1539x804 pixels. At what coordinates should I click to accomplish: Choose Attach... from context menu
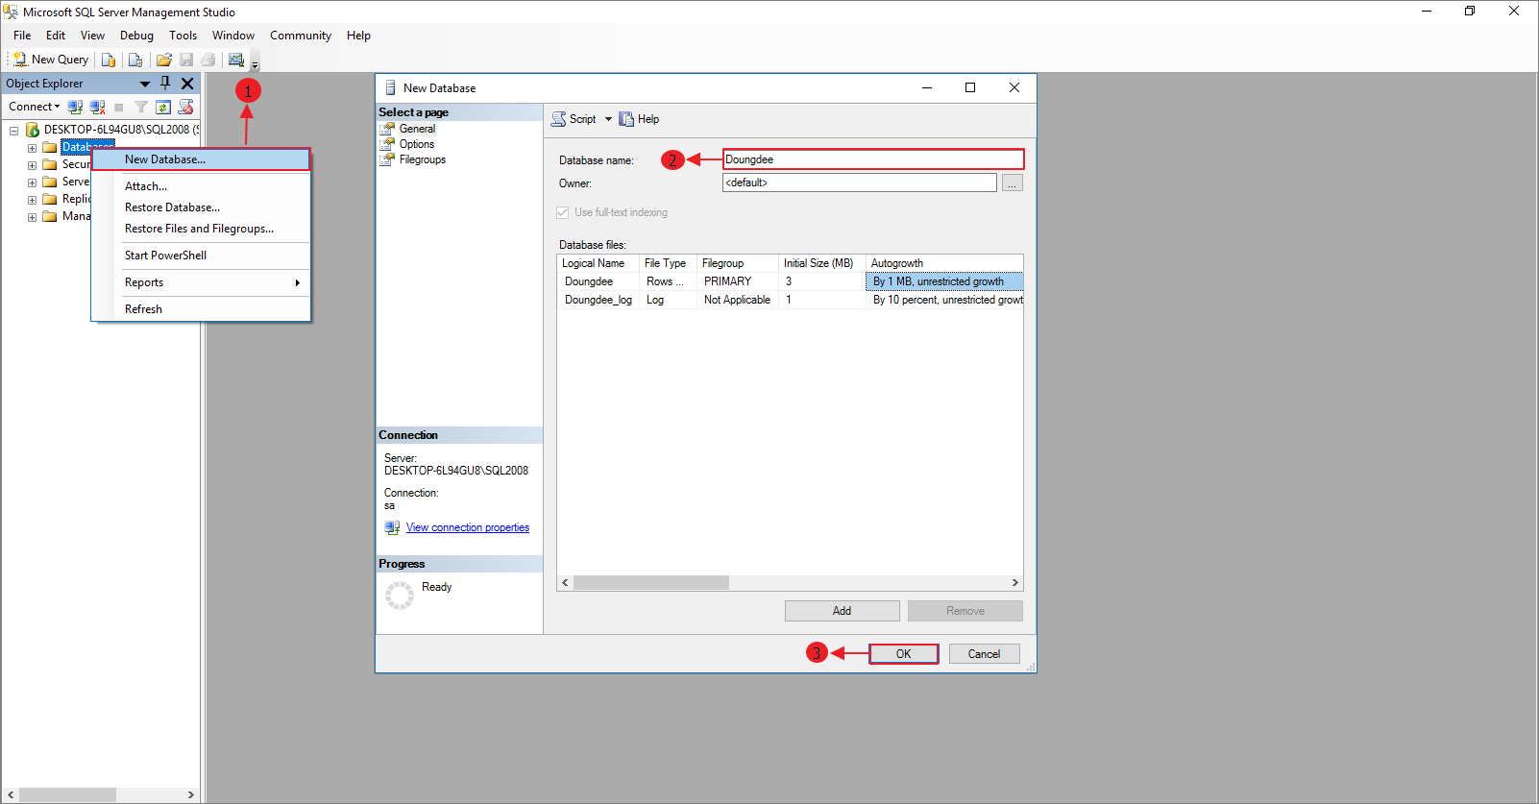point(201,186)
